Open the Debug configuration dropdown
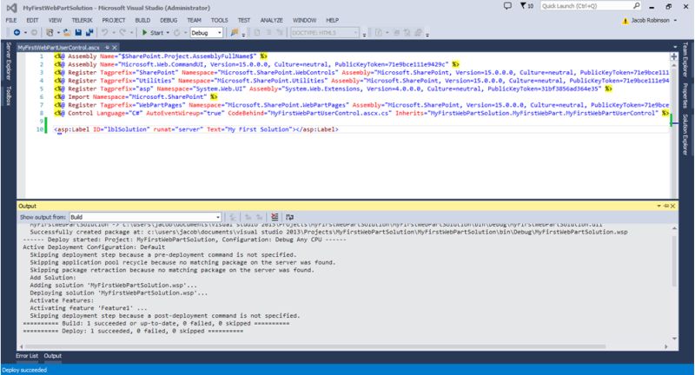 pos(207,33)
